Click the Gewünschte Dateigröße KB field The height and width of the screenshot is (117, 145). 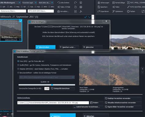point(47,88)
